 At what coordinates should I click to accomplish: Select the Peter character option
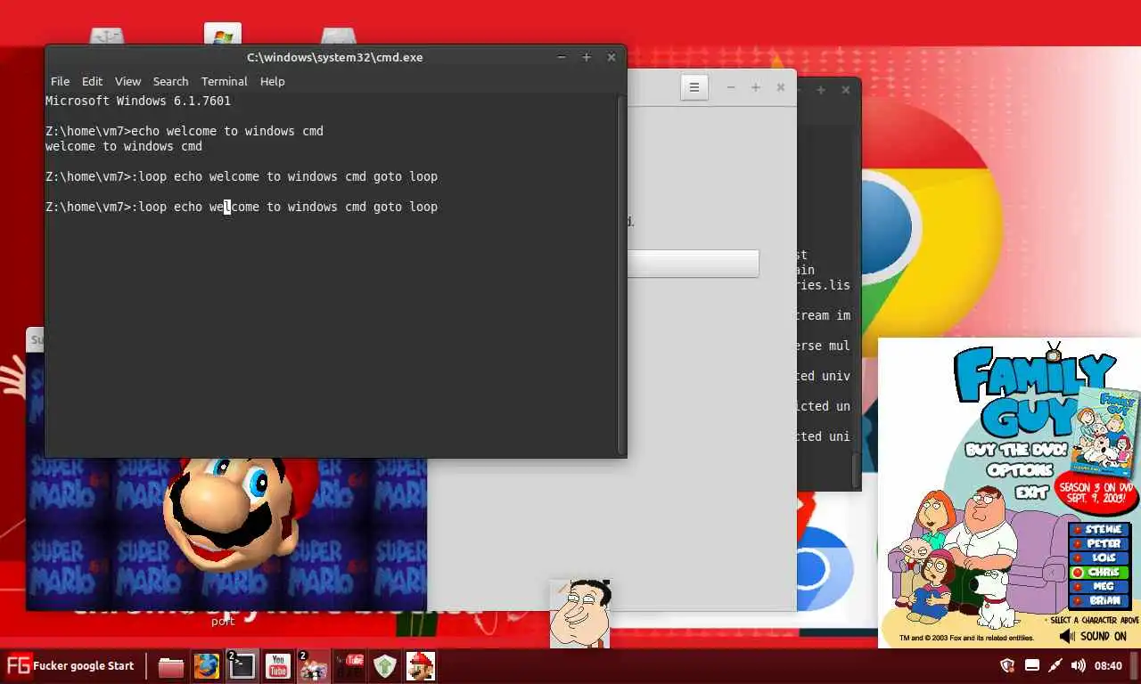[1099, 544]
